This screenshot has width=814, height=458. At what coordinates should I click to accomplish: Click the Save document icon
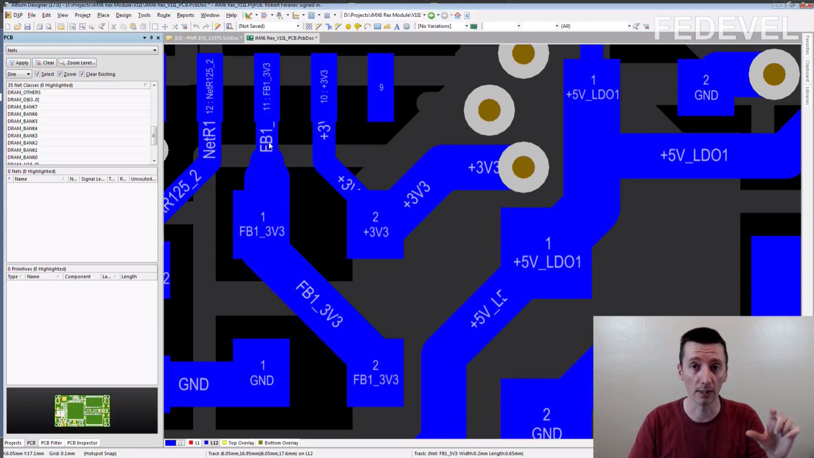point(28,27)
